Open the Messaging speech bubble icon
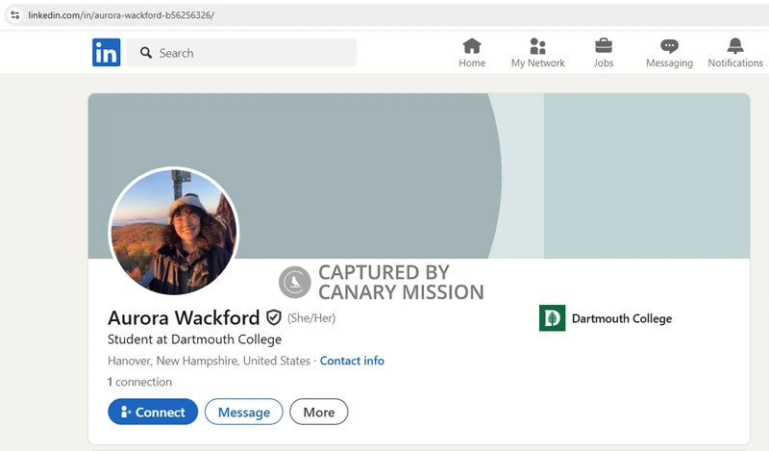This screenshot has width=769, height=451. click(669, 46)
